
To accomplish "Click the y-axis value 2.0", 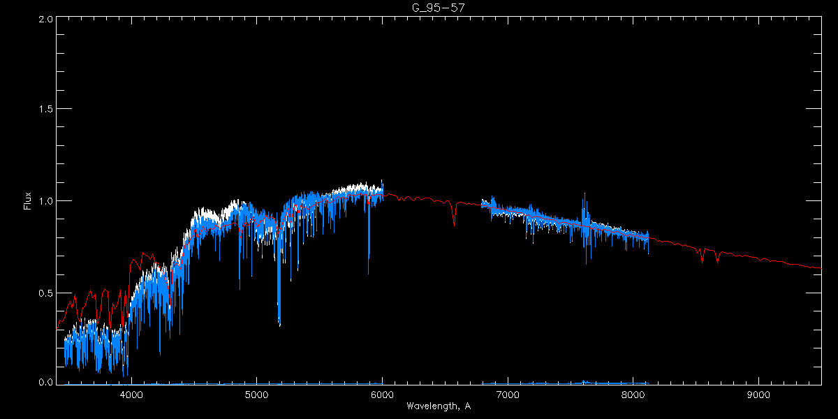I will pos(45,20).
